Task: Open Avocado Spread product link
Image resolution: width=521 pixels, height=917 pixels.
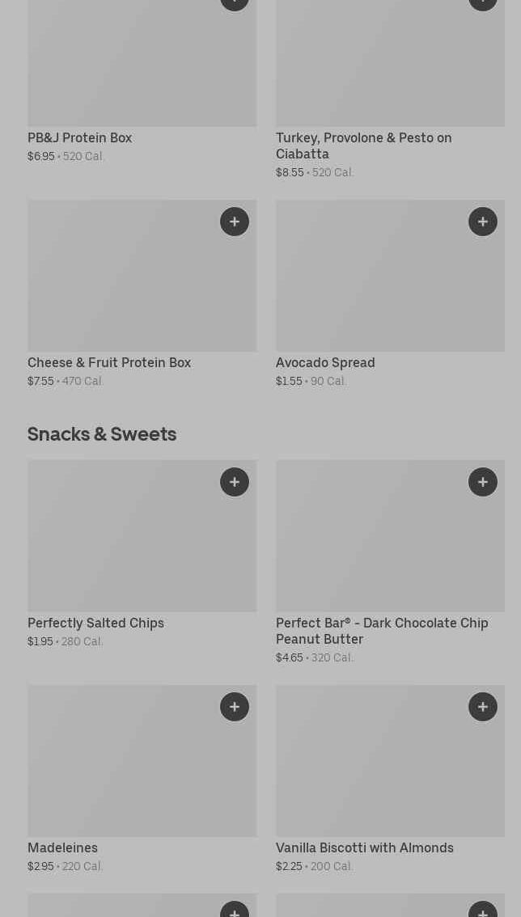Action: tap(325, 363)
